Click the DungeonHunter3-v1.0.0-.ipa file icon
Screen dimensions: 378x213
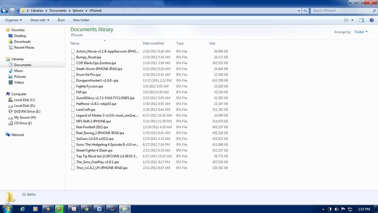pyautogui.click(x=73, y=80)
